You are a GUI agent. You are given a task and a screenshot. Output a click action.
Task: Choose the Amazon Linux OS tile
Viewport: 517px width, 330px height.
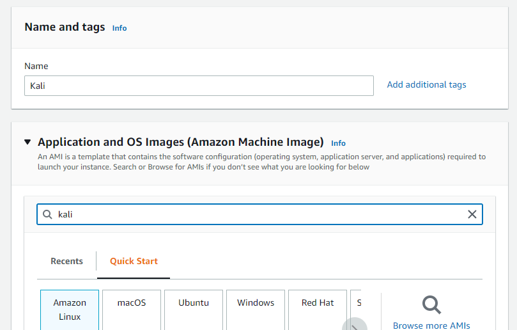(70, 310)
